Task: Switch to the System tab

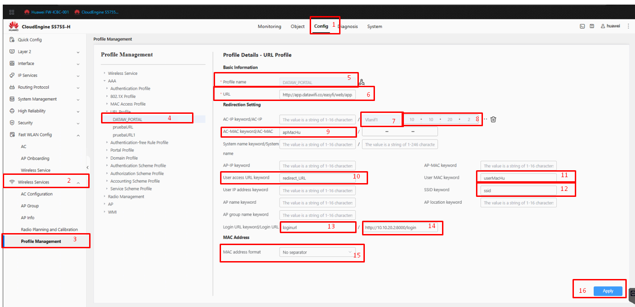Action: (374, 27)
